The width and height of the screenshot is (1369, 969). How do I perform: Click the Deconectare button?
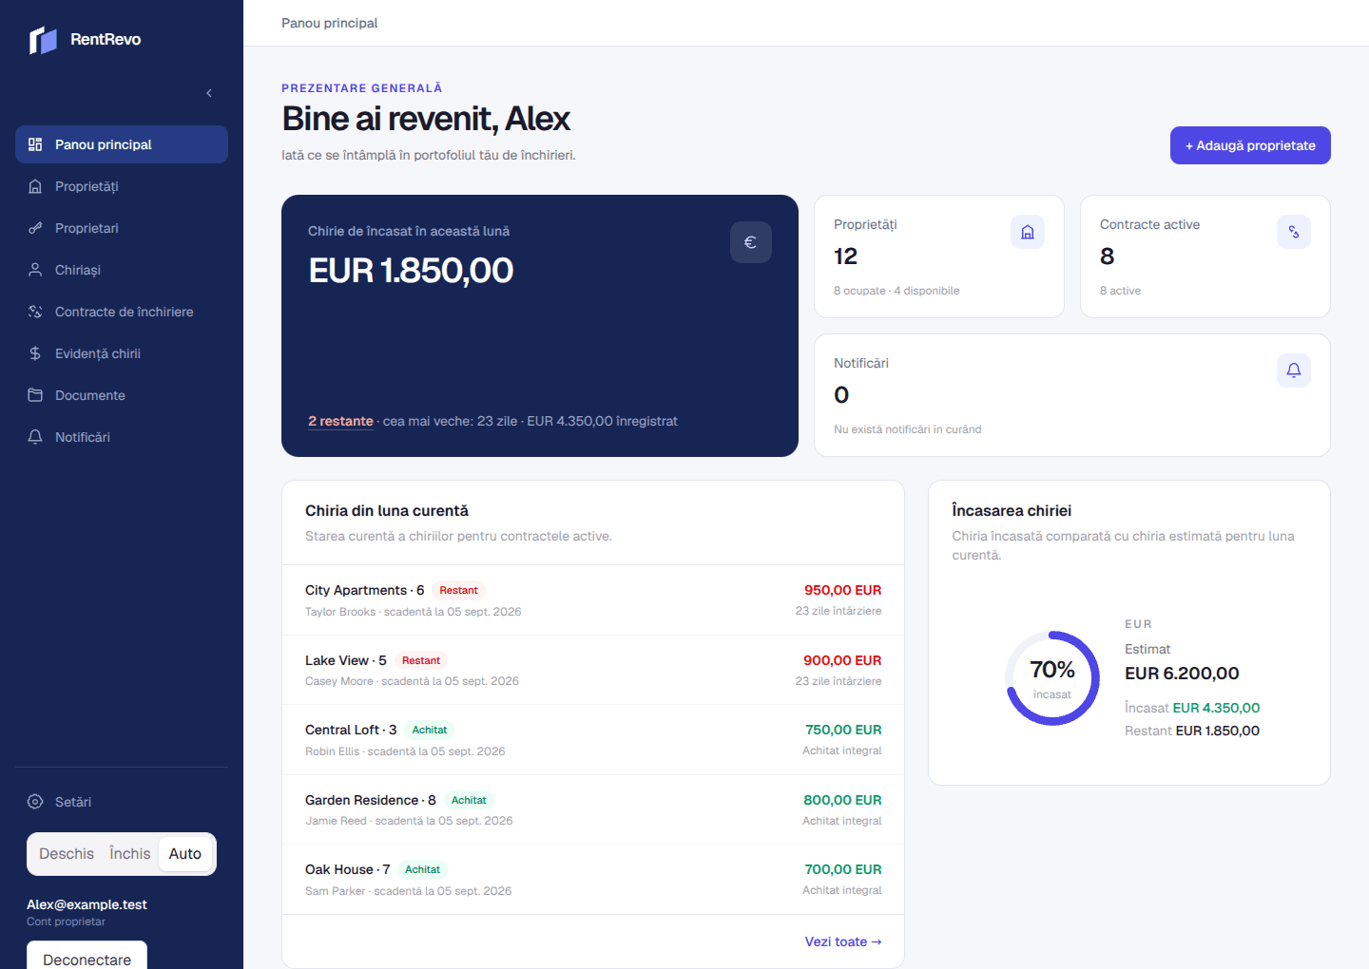[x=87, y=956]
